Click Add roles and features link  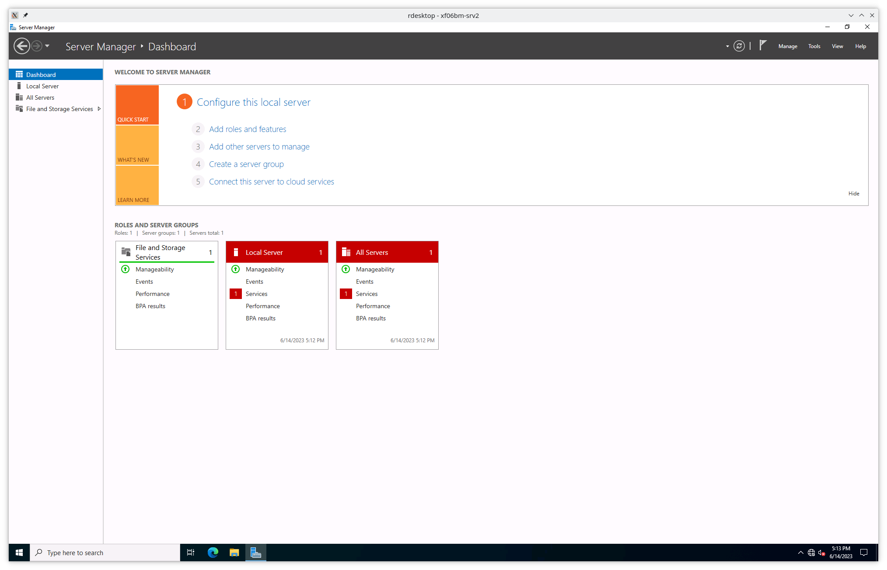tap(248, 129)
